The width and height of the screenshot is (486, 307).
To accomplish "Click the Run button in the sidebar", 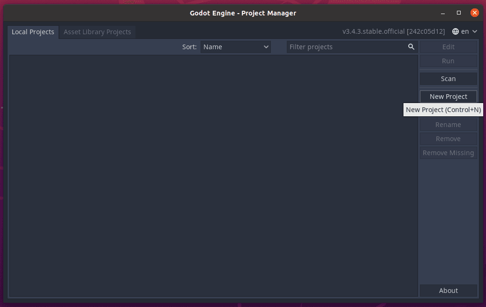I will click(x=448, y=61).
